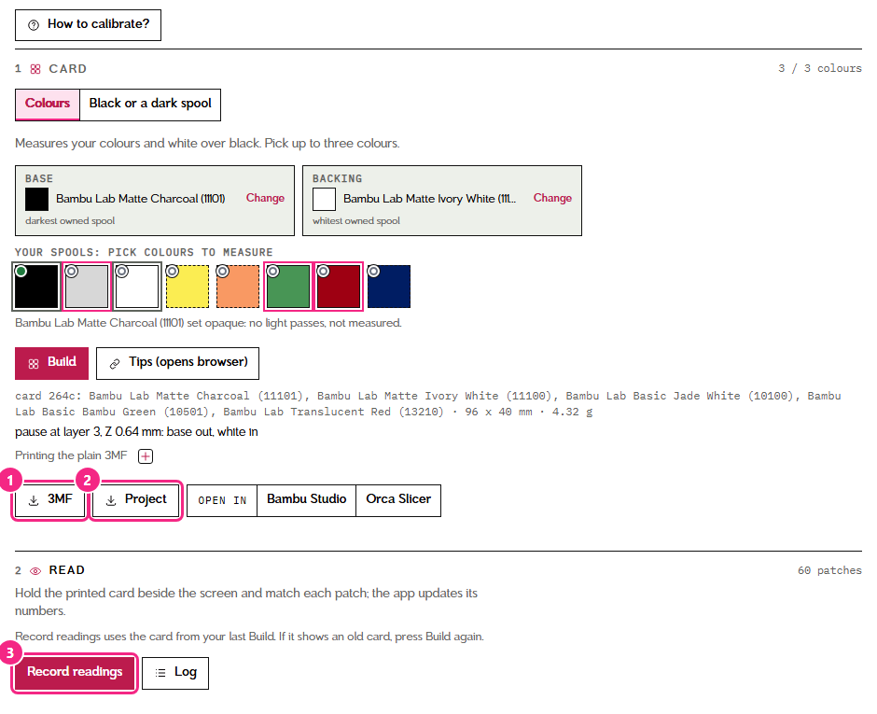Click the question mark icon in How to calibrate
877x714 pixels.
tap(34, 24)
